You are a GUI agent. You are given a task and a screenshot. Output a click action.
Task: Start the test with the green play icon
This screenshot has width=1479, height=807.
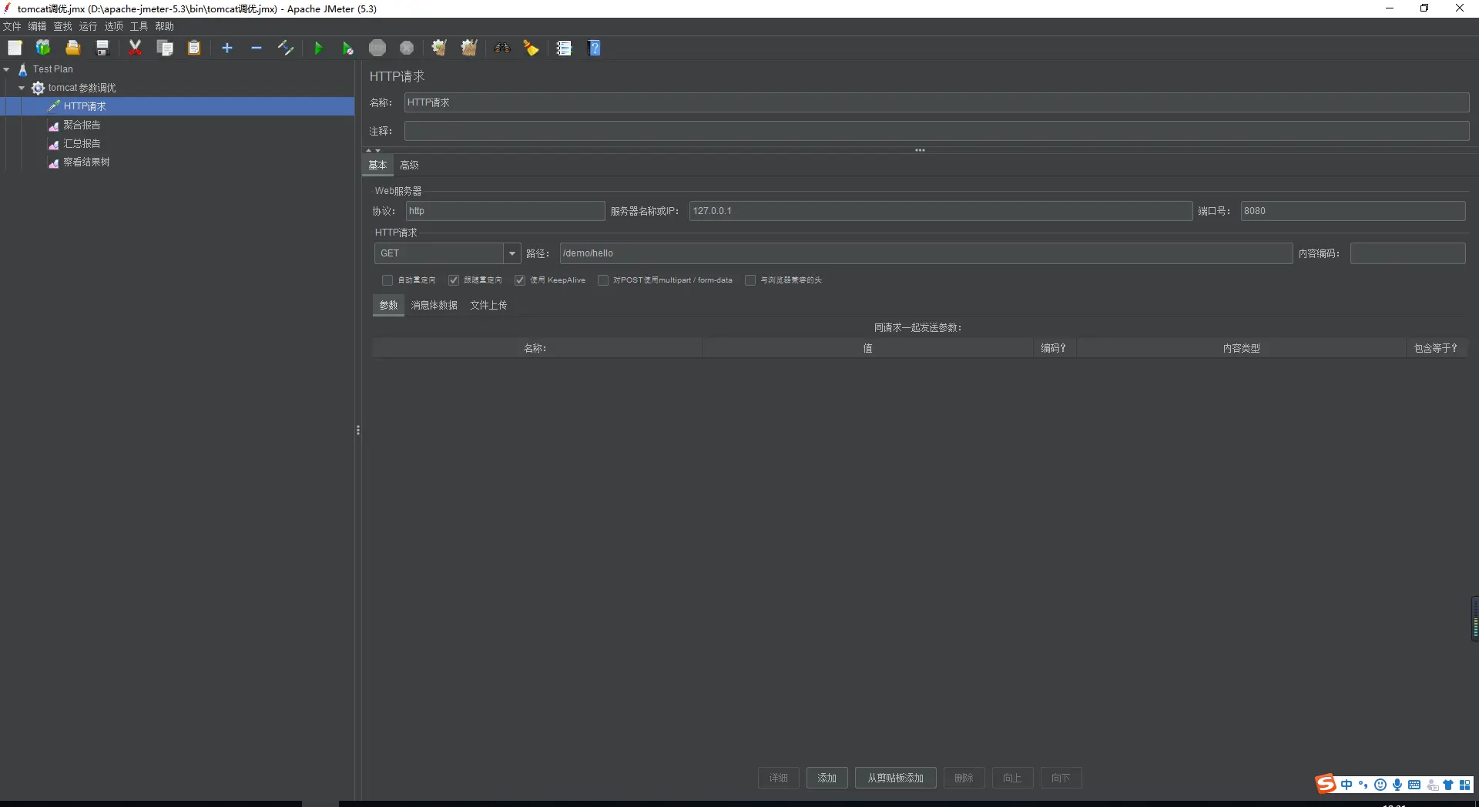(x=318, y=48)
